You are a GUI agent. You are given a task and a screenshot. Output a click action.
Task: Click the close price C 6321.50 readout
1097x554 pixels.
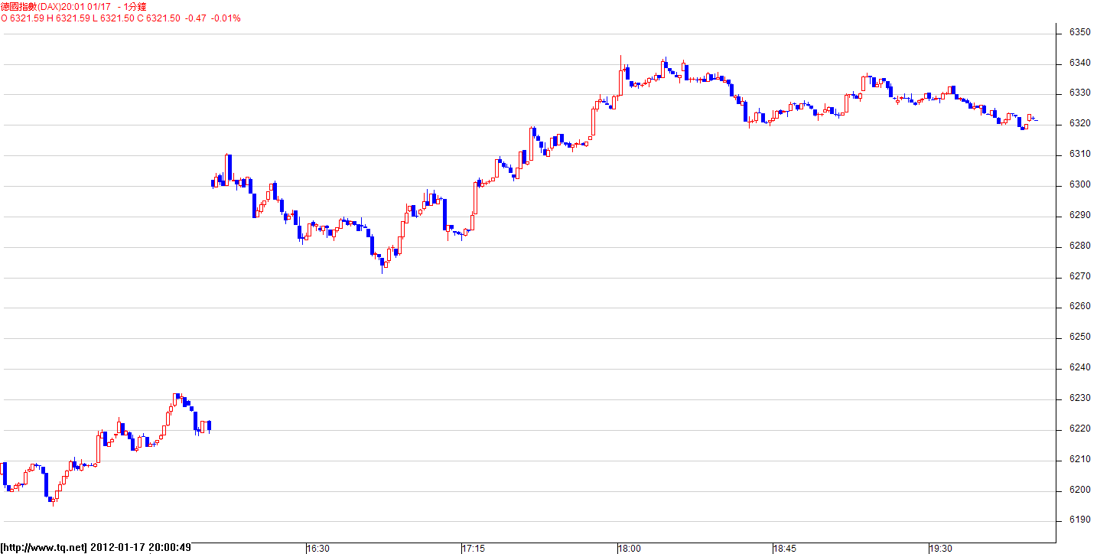coord(163,18)
